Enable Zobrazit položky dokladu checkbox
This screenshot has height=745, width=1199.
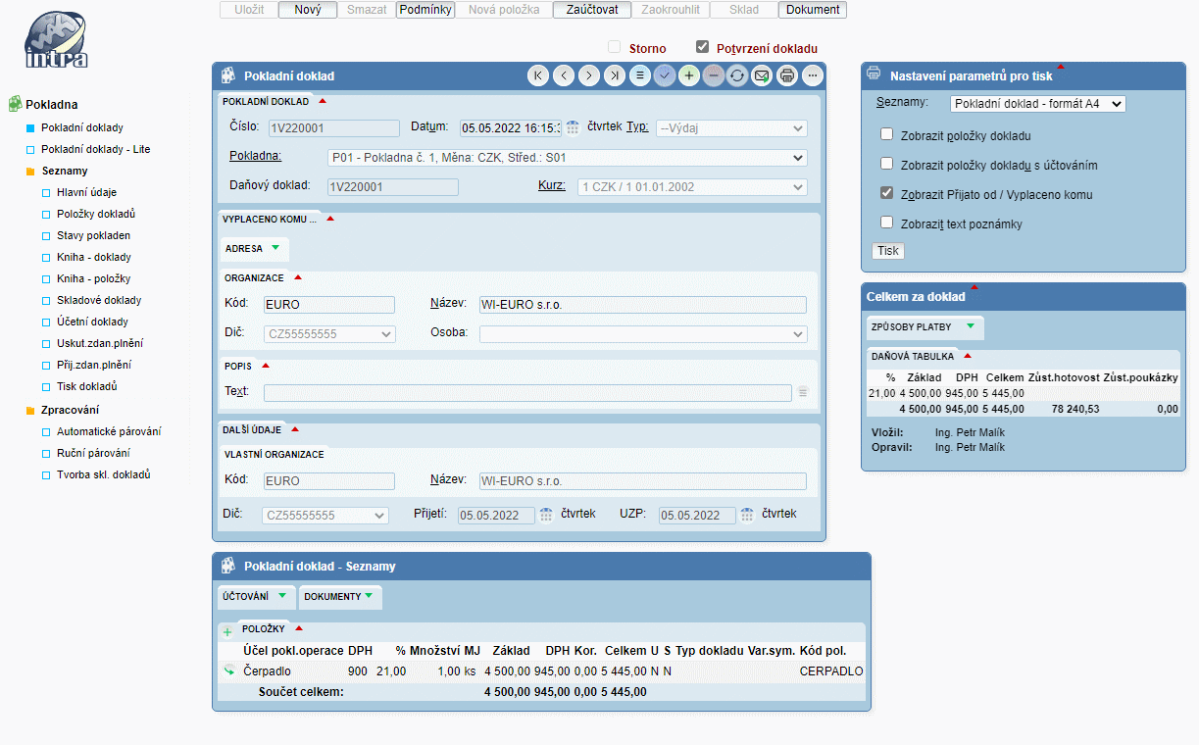point(886,135)
